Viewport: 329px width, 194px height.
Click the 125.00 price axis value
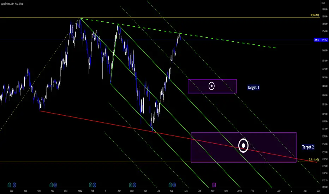[324, 144]
